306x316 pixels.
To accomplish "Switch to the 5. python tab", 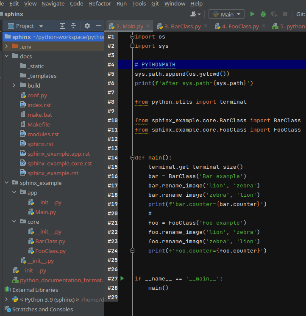I will 289,26.
